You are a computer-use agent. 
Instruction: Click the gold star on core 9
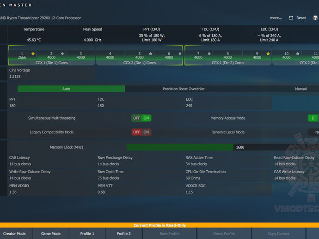[268, 54]
